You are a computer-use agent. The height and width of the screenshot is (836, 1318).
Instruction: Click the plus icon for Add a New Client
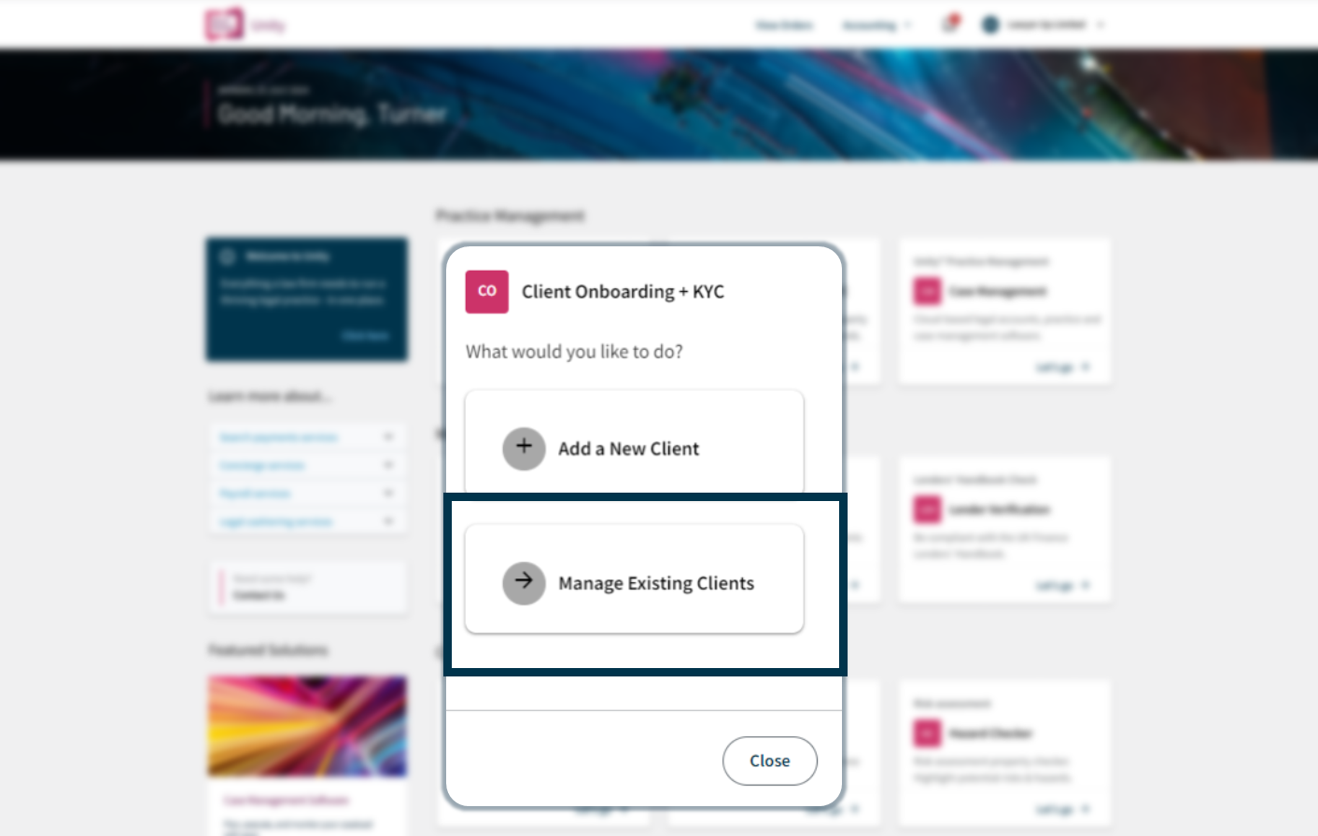coord(524,449)
